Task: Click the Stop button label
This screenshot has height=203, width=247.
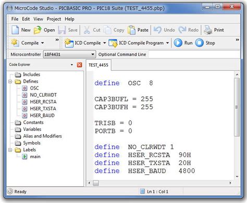Action: 210,43
